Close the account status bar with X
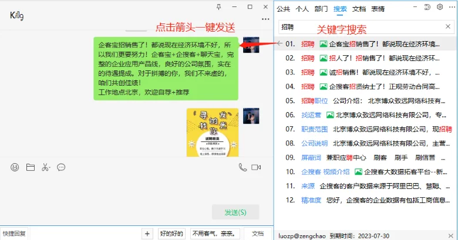The height and width of the screenshot is (240, 458). 451,236
